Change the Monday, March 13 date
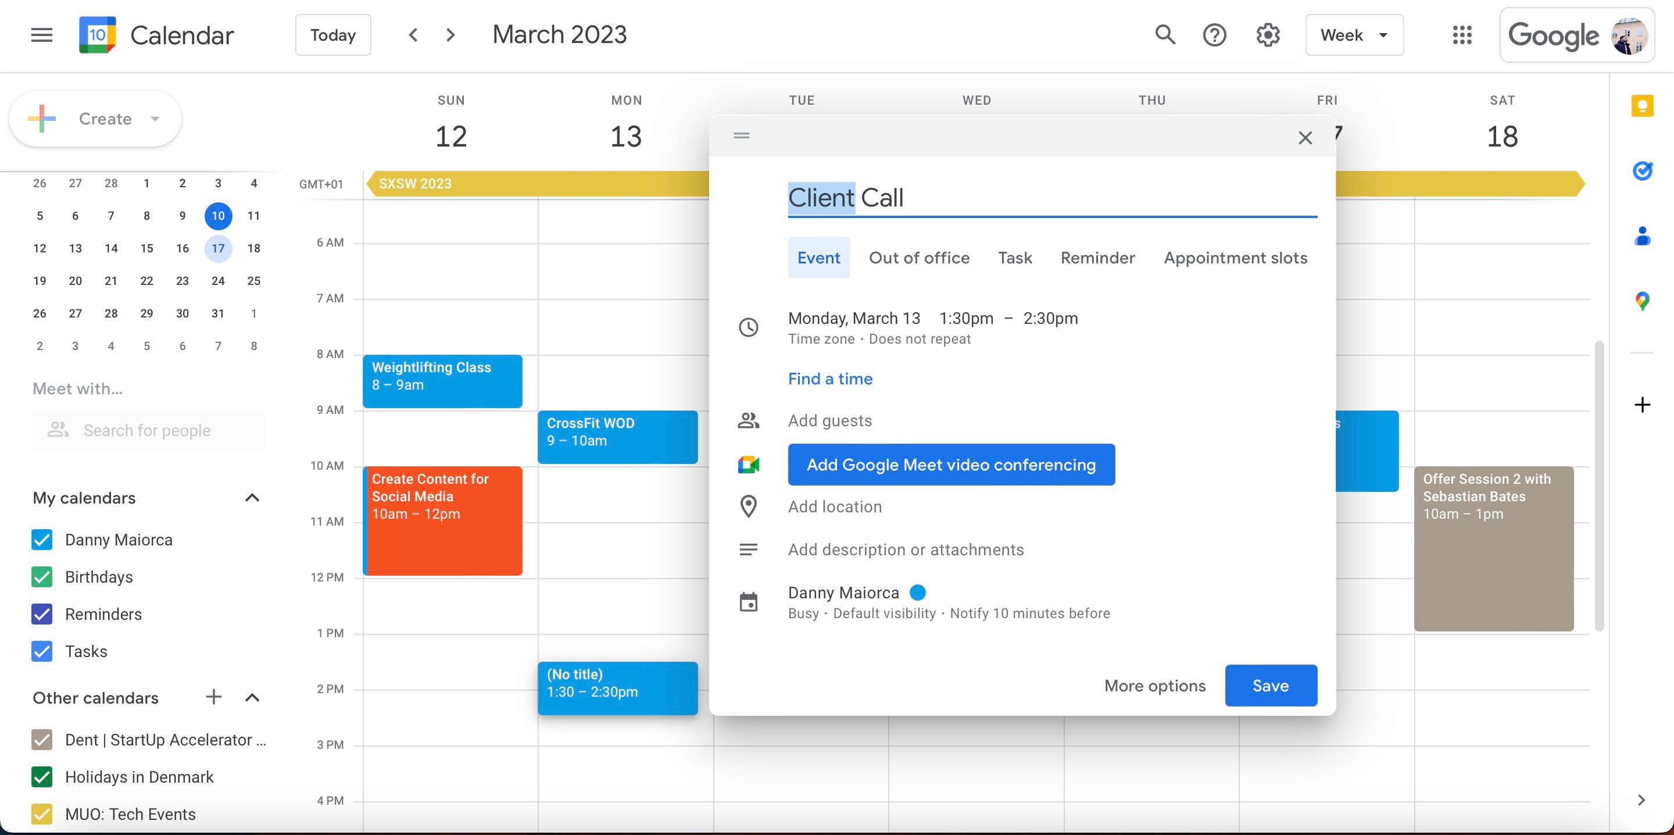Image resolution: width=1674 pixels, height=835 pixels. point(854,318)
